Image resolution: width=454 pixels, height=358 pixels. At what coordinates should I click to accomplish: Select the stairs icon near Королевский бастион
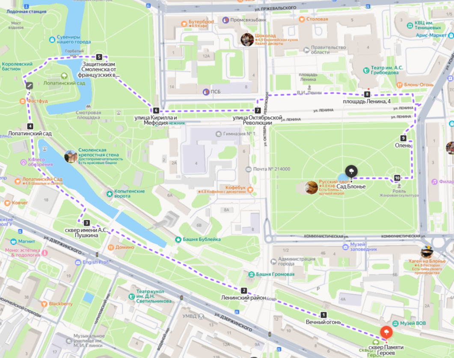click(x=29, y=86)
